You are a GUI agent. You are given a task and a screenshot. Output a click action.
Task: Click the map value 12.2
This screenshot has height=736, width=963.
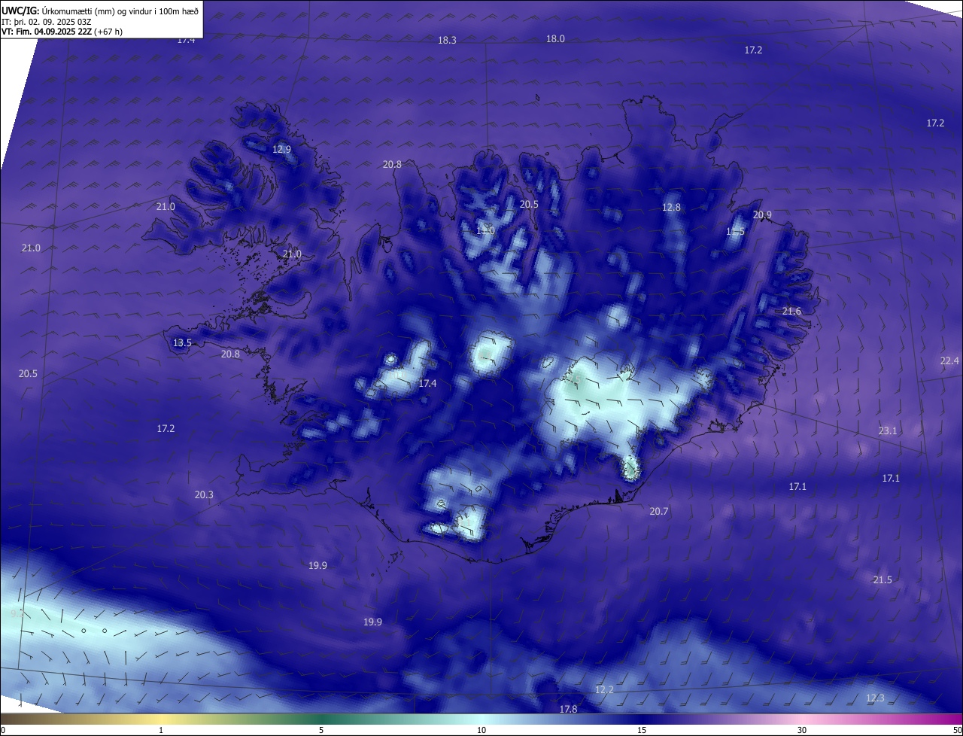604,689
